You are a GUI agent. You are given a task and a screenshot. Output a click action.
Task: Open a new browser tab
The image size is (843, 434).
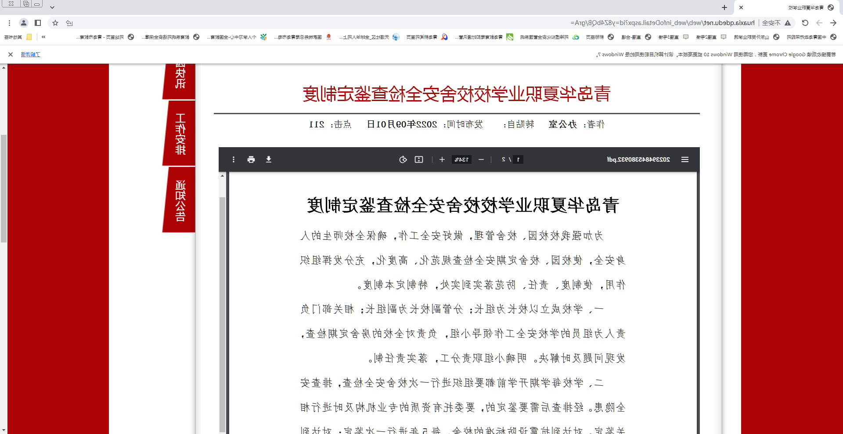[x=724, y=7]
